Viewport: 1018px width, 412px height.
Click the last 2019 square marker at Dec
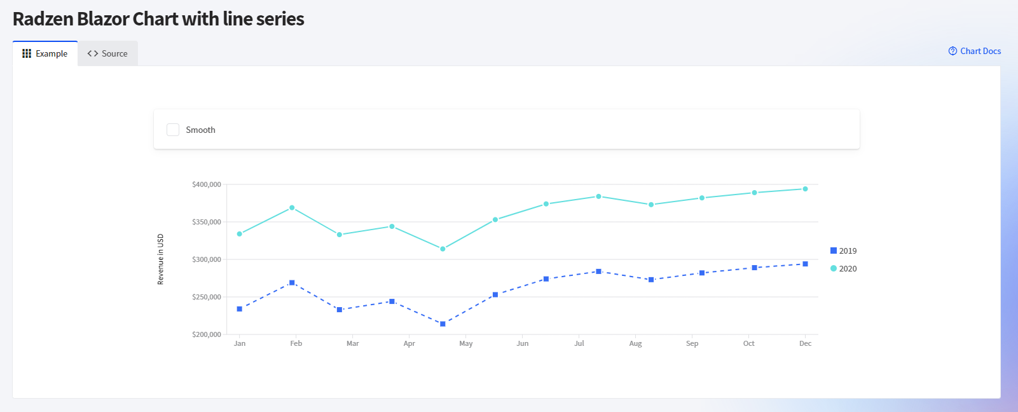pyautogui.click(x=805, y=264)
